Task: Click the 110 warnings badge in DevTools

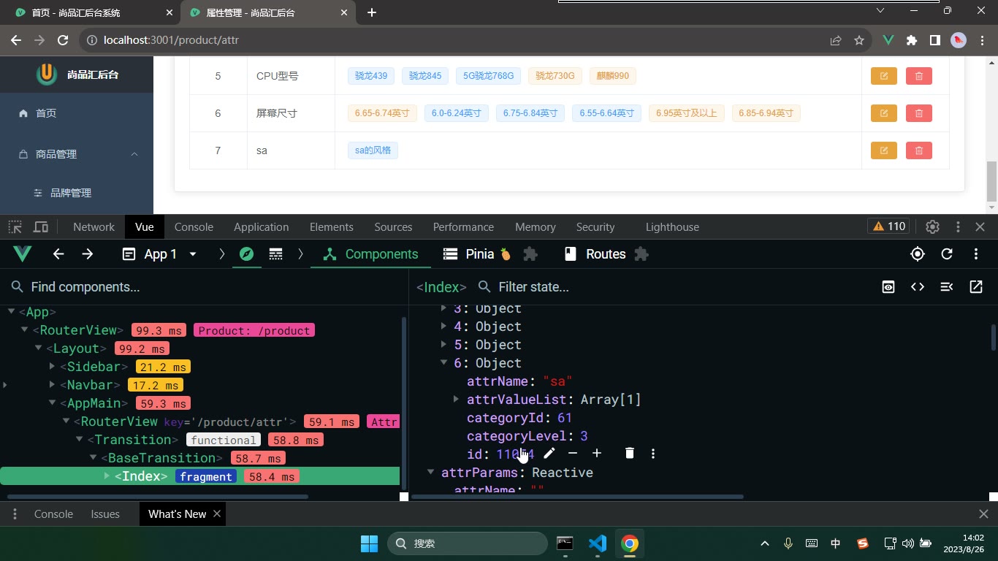Action: pyautogui.click(x=888, y=227)
